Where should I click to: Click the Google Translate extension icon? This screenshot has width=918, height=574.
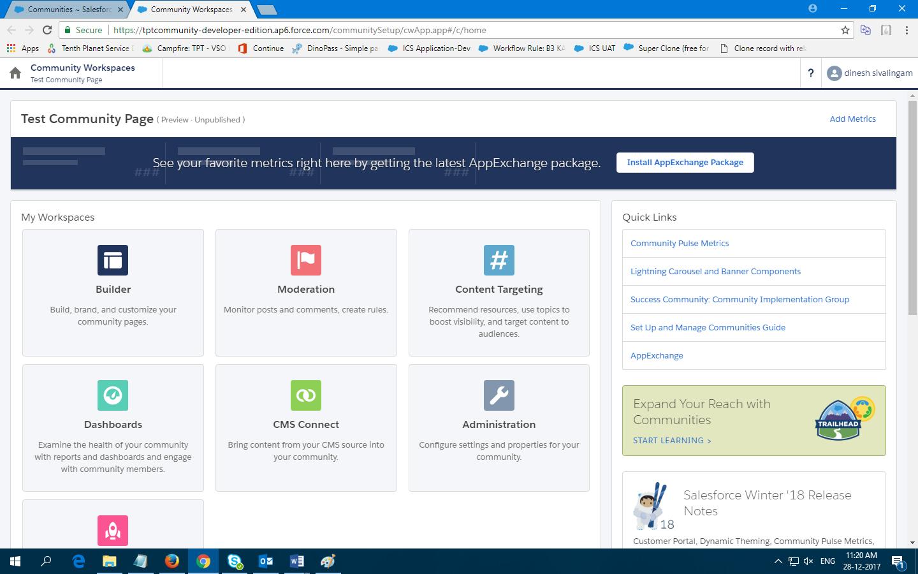[865, 30]
